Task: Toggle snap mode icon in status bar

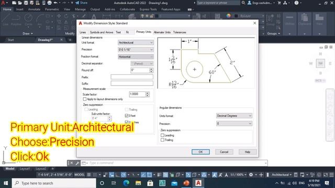Action: pos(95,175)
